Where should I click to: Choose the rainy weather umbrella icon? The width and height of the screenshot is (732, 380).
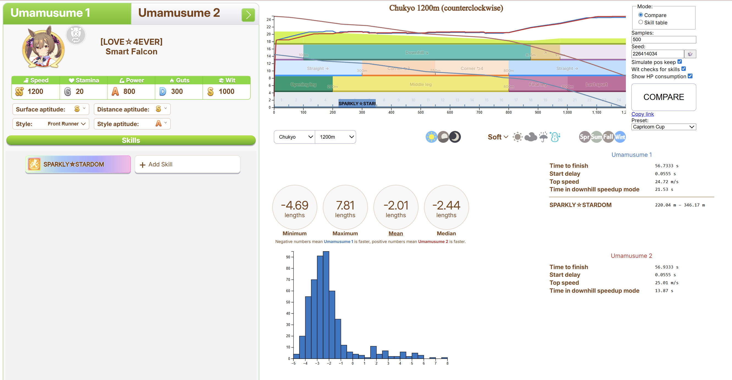[x=543, y=137]
